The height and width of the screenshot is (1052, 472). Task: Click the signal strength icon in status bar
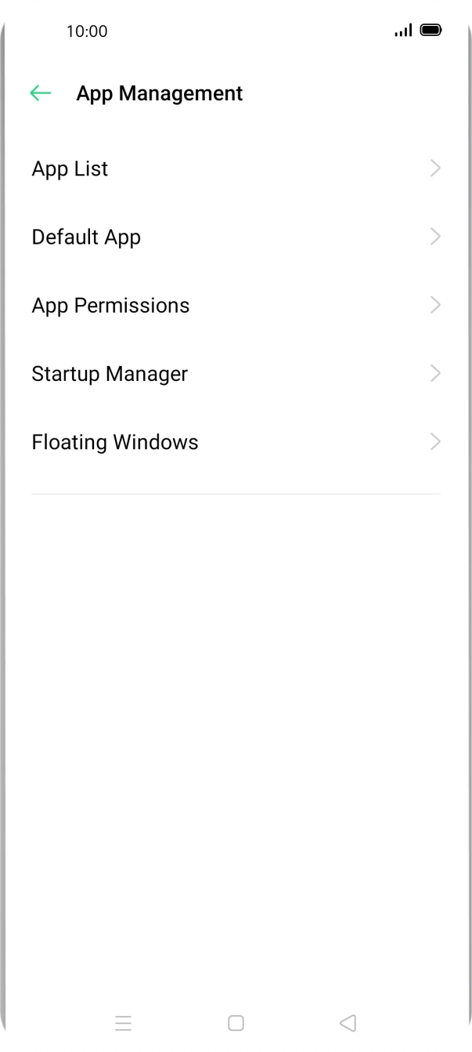click(403, 31)
